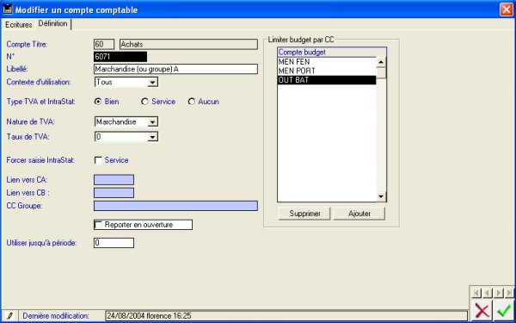
Task: Select the Aucun radio button
Action: click(x=191, y=102)
